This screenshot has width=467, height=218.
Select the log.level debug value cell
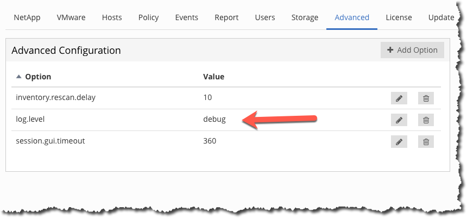point(214,120)
